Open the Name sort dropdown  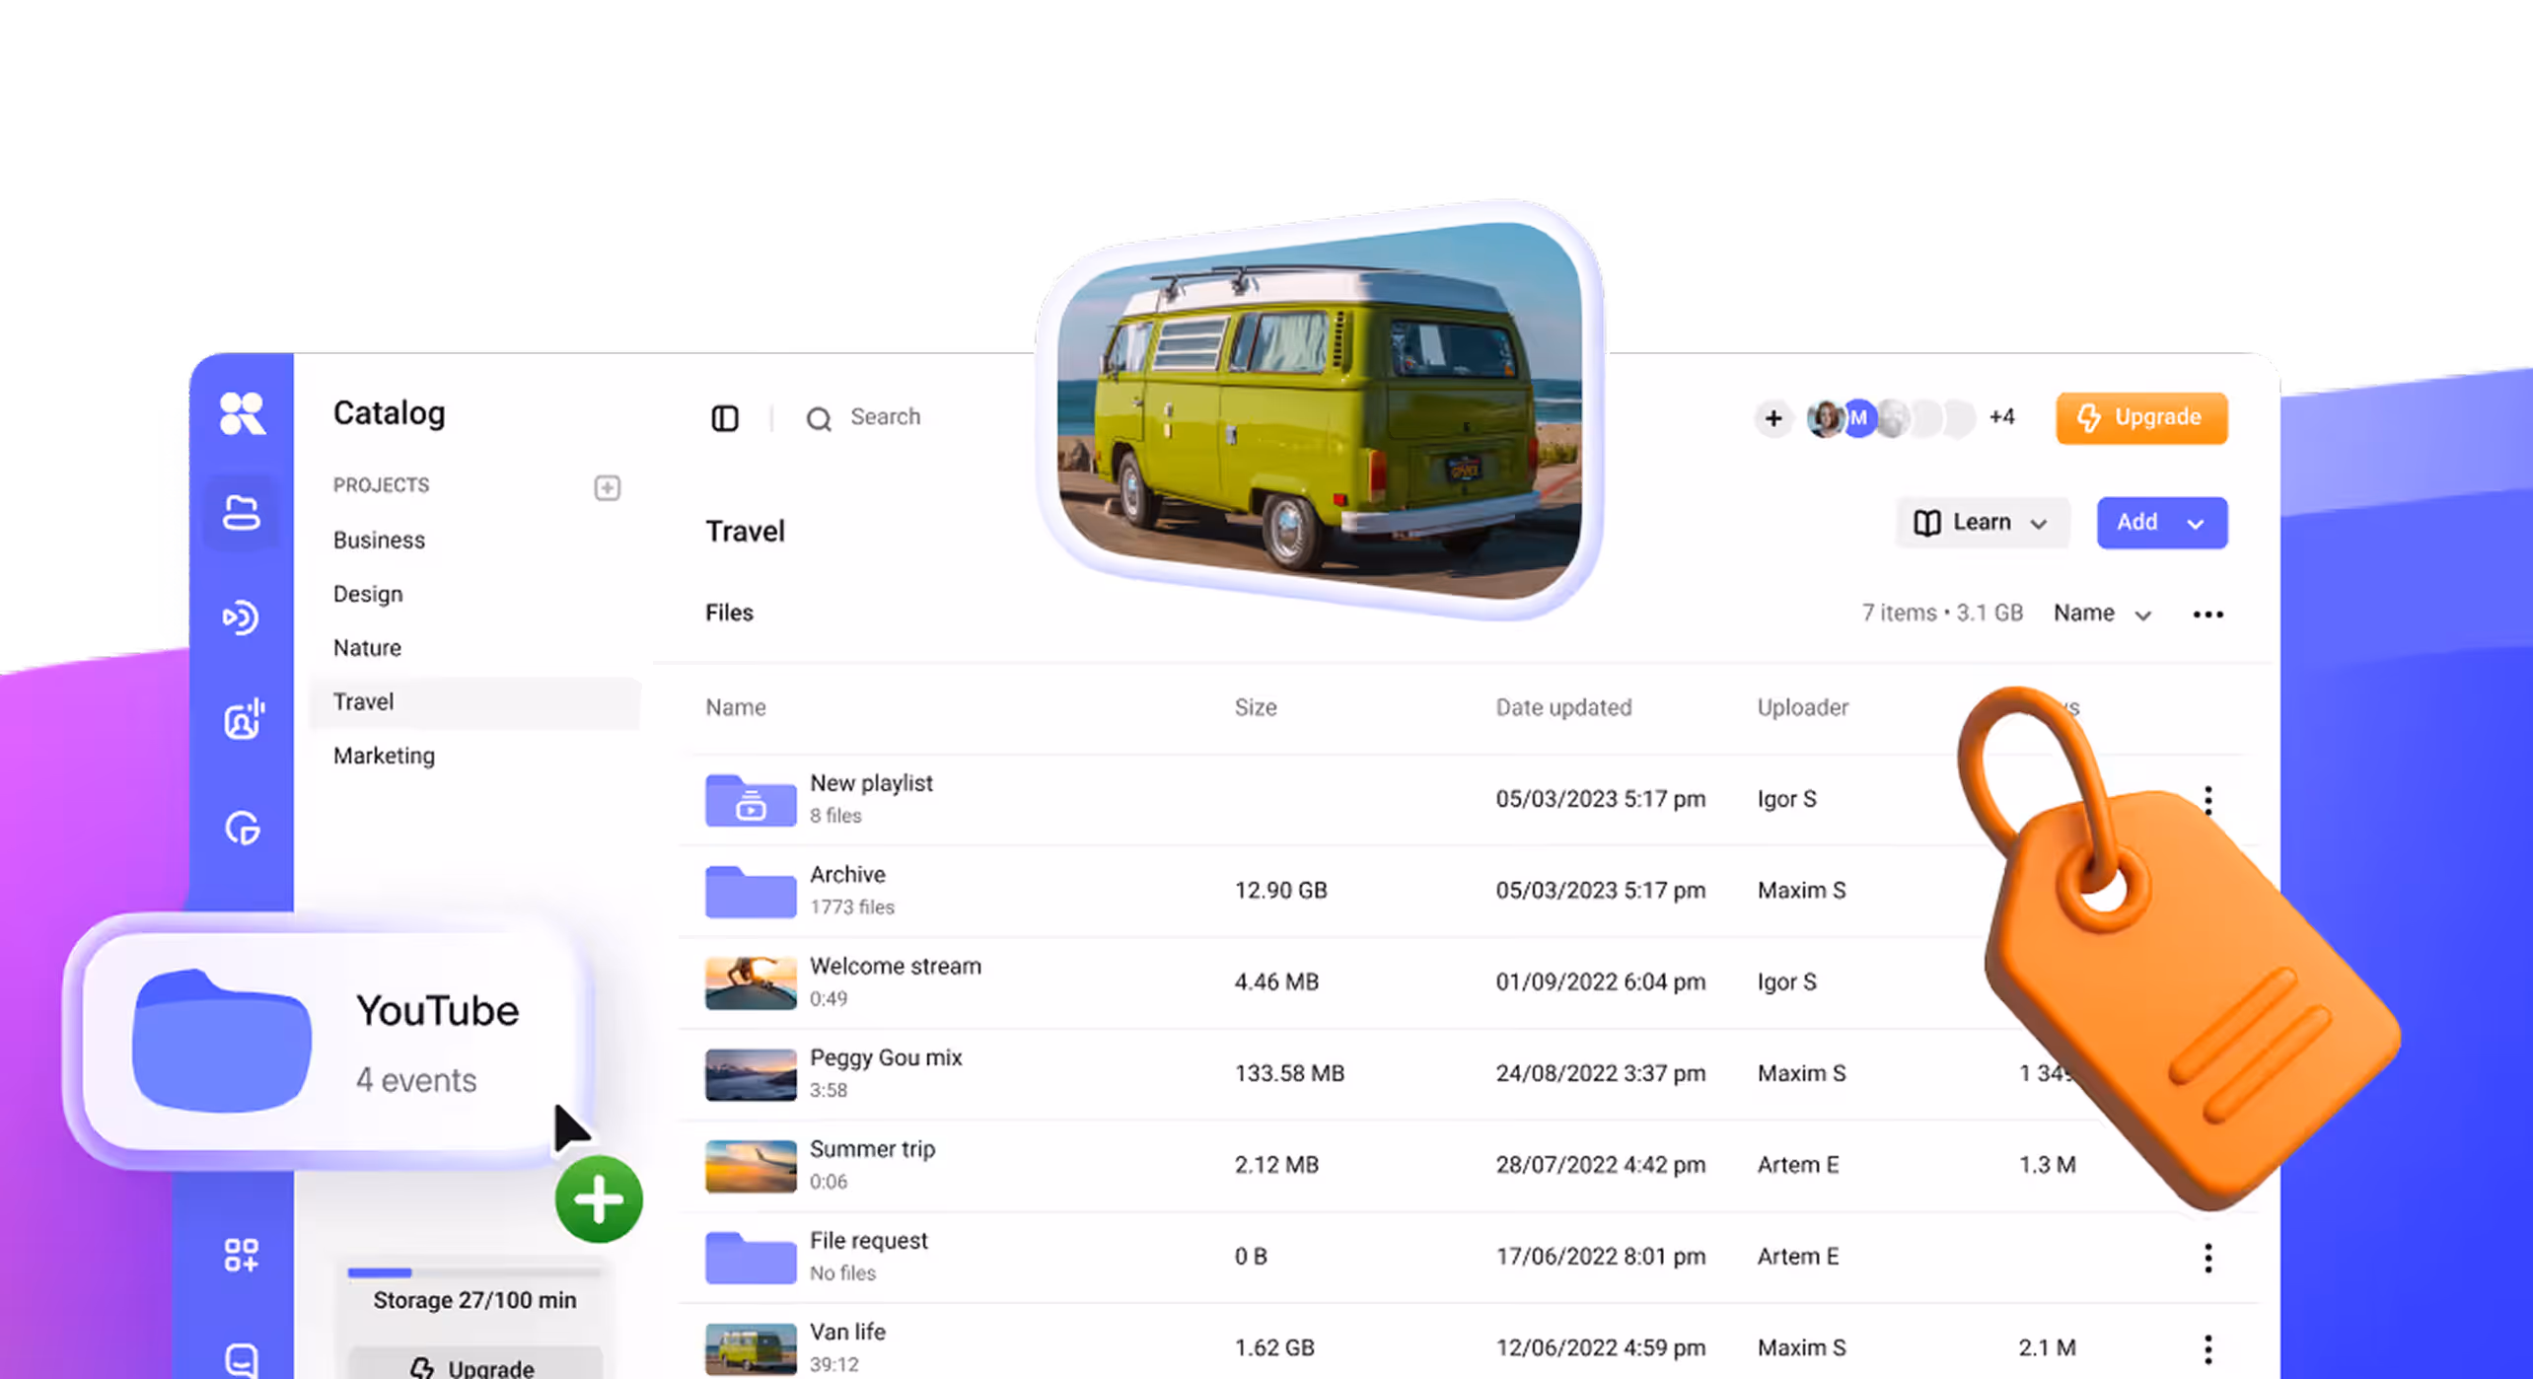(x=2102, y=614)
